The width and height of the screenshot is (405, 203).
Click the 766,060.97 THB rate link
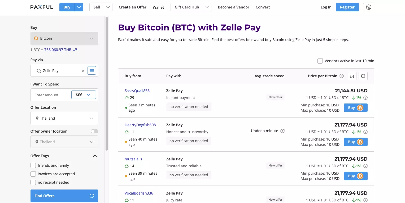(x=58, y=50)
